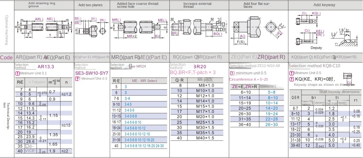Click the groove constraint n≥1.5
Viewport: 363px width, 158px height.
pos(66,125)
